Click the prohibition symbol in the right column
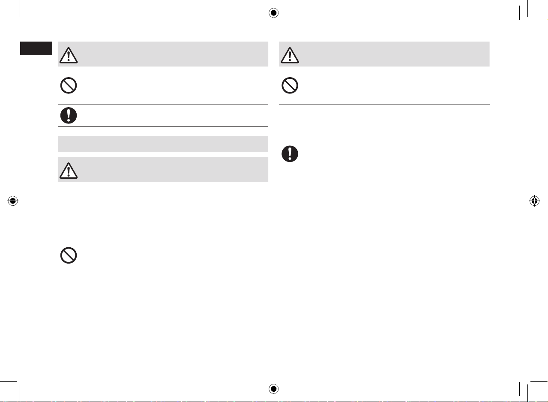548x402 pixels. (290, 86)
